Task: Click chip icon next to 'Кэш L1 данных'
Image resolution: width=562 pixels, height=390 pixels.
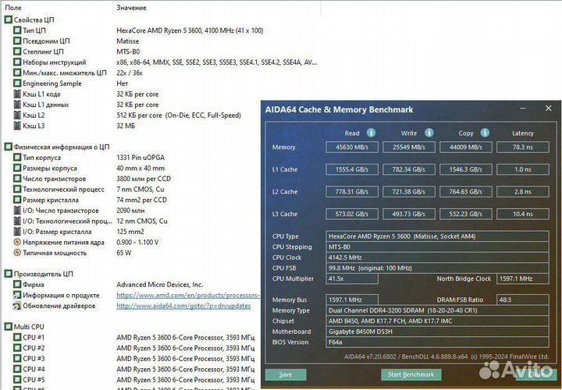Action: [17, 105]
